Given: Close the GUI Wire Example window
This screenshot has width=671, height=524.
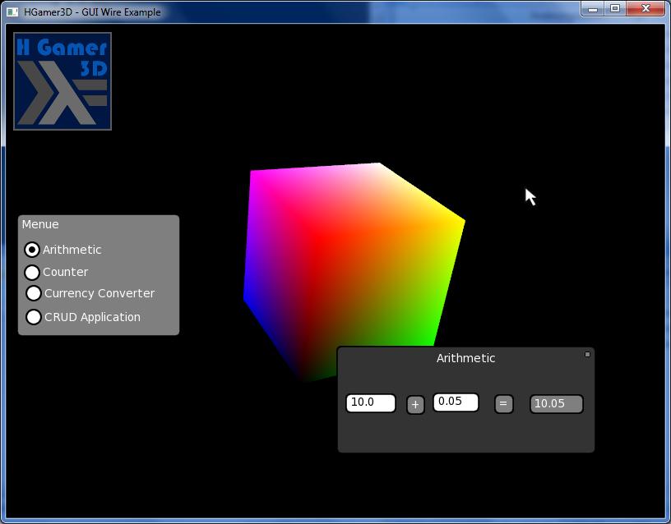Looking at the screenshot, I should 646,9.
